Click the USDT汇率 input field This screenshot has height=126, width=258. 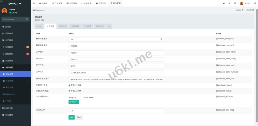coord(116,110)
